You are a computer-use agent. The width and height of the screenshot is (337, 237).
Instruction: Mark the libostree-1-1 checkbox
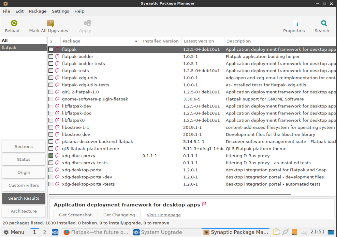(x=51, y=127)
